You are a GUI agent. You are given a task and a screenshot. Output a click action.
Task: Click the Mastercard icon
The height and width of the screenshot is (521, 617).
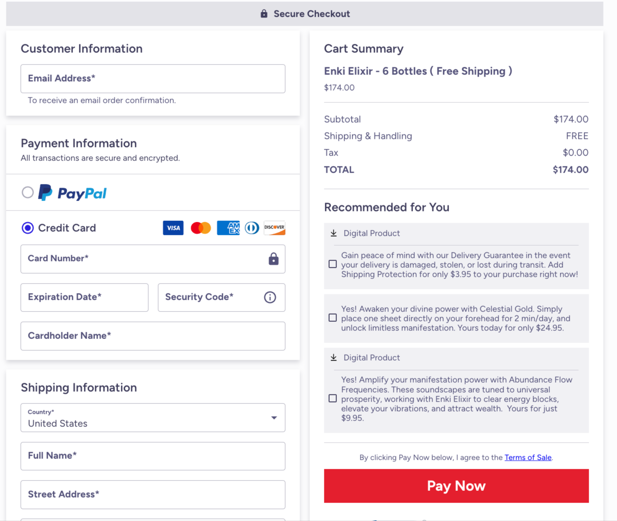(201, 228)
